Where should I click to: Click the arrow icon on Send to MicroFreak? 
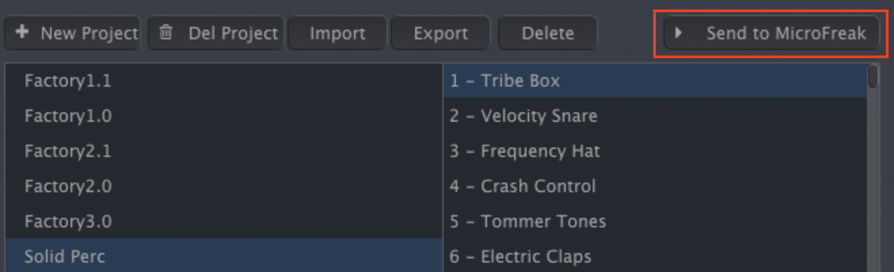coord(678,32)
